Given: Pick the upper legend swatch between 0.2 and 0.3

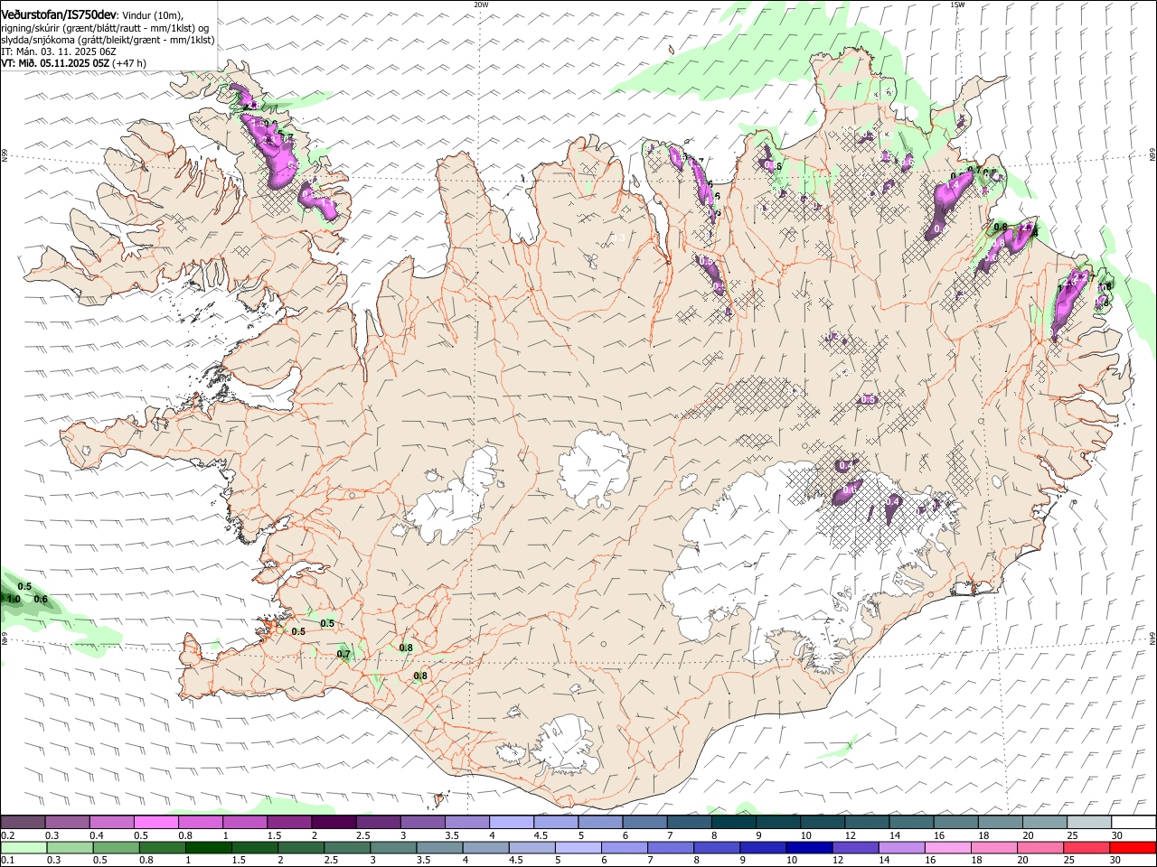Looking at the screenshot, I should click(x=23, y=823).
